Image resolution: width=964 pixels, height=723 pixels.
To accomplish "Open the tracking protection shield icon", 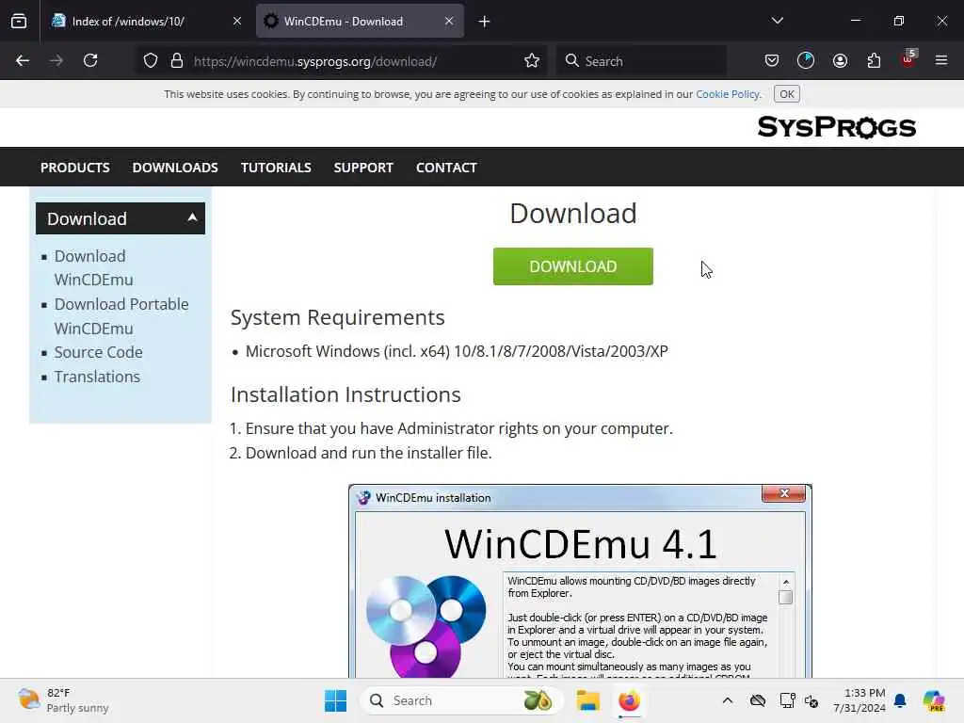I will coord(150,61).
